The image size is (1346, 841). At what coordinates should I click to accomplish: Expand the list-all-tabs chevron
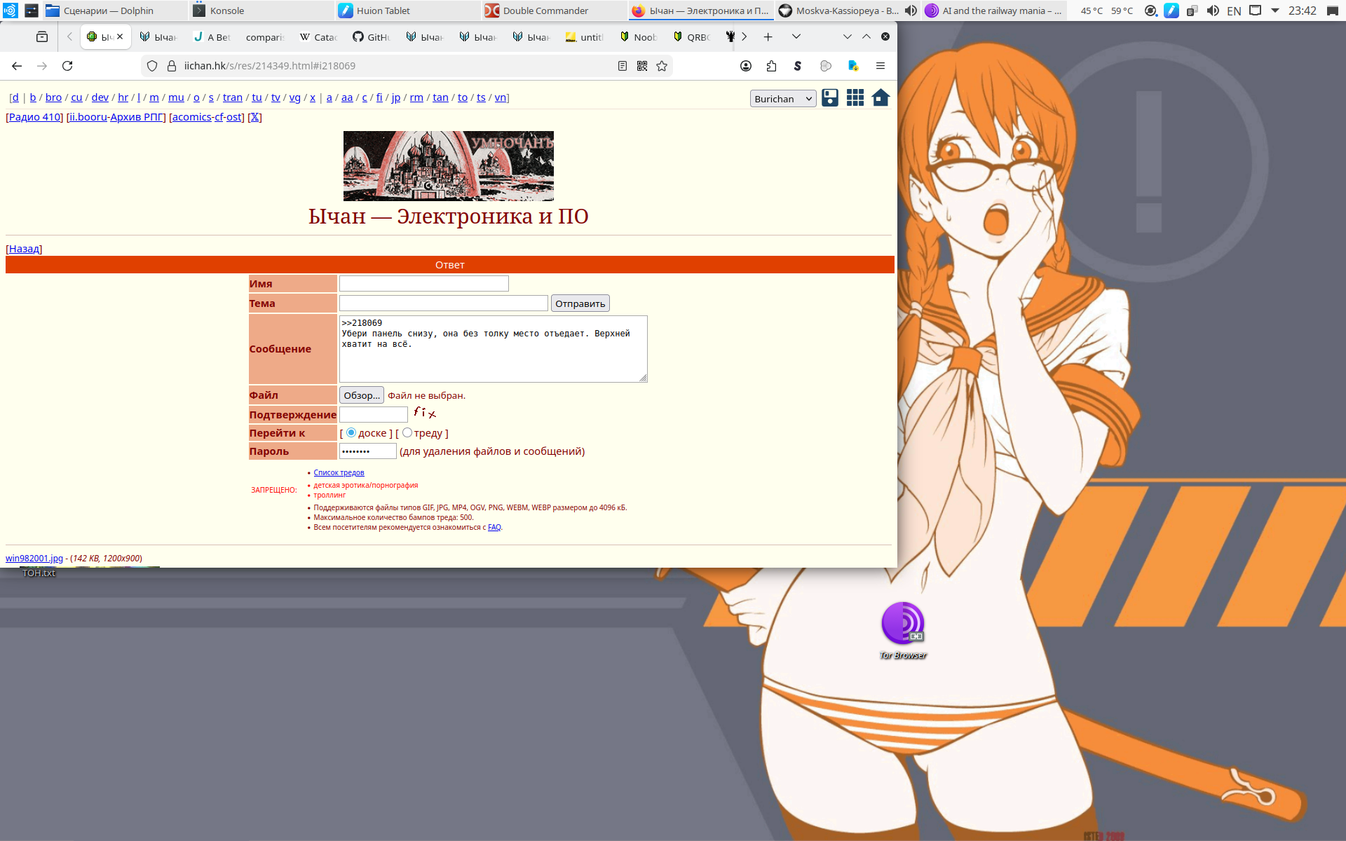pos(796,36)
